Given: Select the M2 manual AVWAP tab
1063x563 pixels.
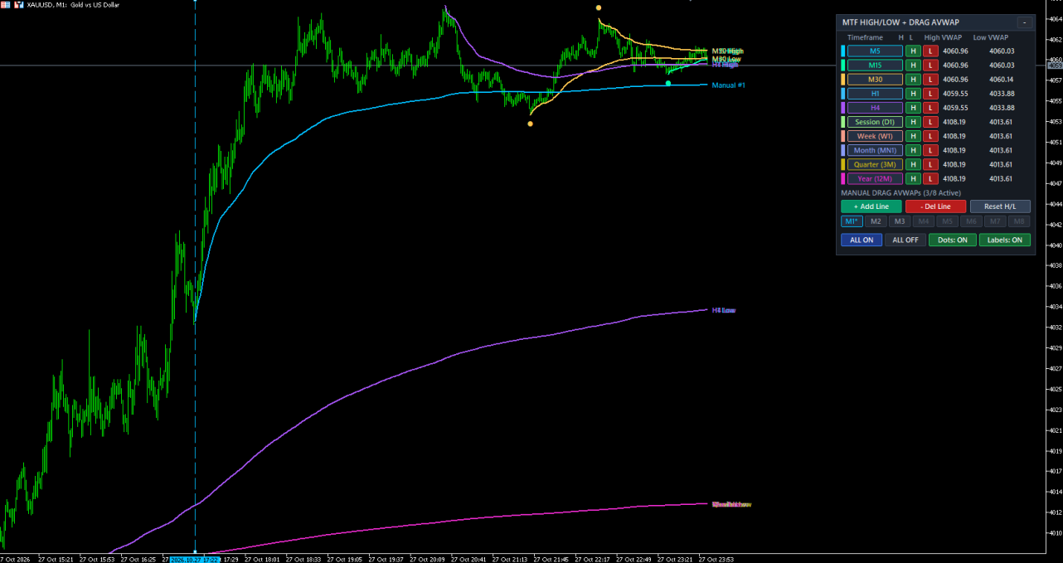Looking at the screenshot, I should point(876,221).
